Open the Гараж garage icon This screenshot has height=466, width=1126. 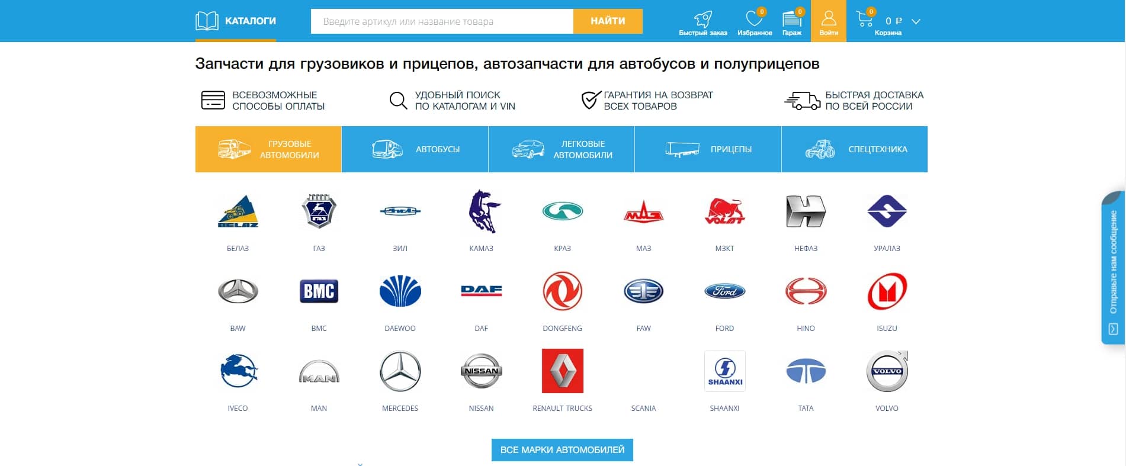pyautogui.click(x=792, y=20)
